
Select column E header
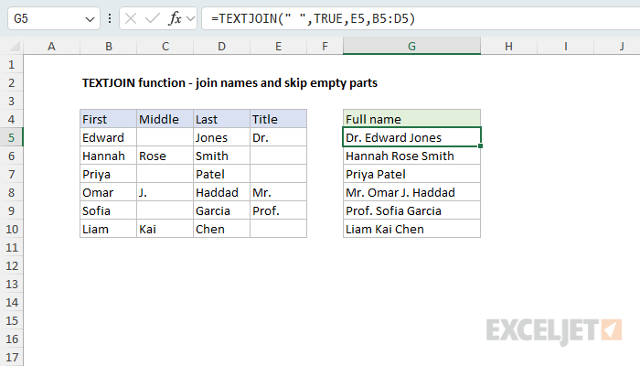[278, 46]
